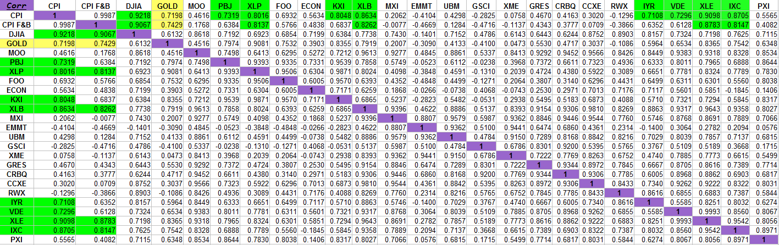Click the GRES row label
The width and height of the screenshot is (779, 245).
(x=16, y=165)
